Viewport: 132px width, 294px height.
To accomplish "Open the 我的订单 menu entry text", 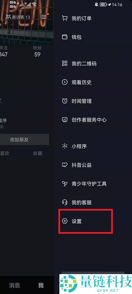I will (x=82, y=19).
